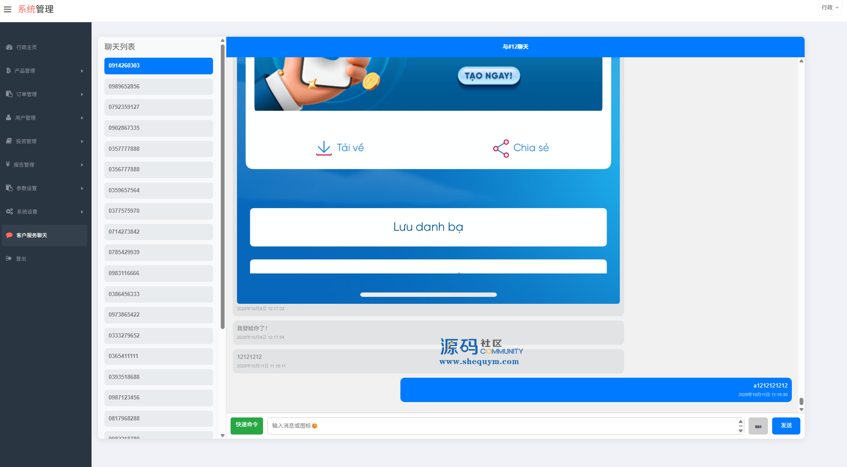Click the 登出 logout icon
Image resolution: width=847 pixels, height=467 pixels.
(9, 258)
